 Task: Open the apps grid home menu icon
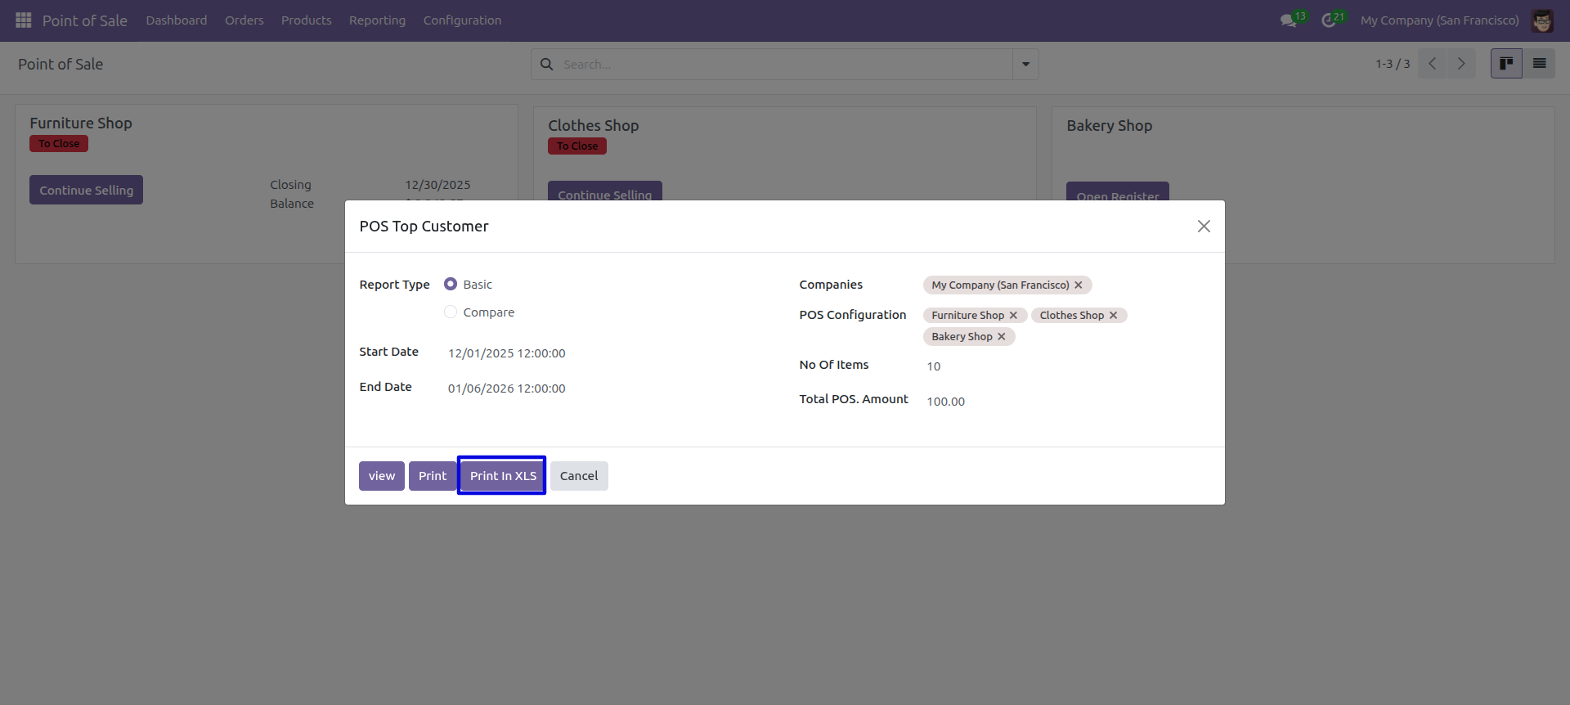(x=24, y=20)
